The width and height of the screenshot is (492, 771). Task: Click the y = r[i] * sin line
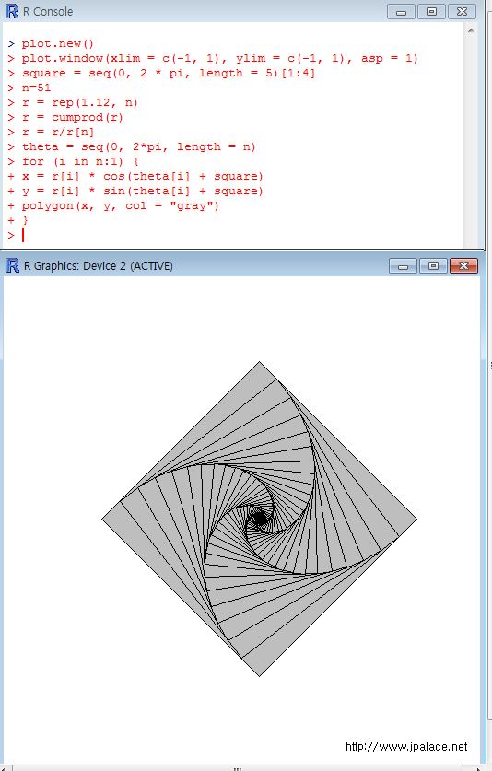[142, 192]
